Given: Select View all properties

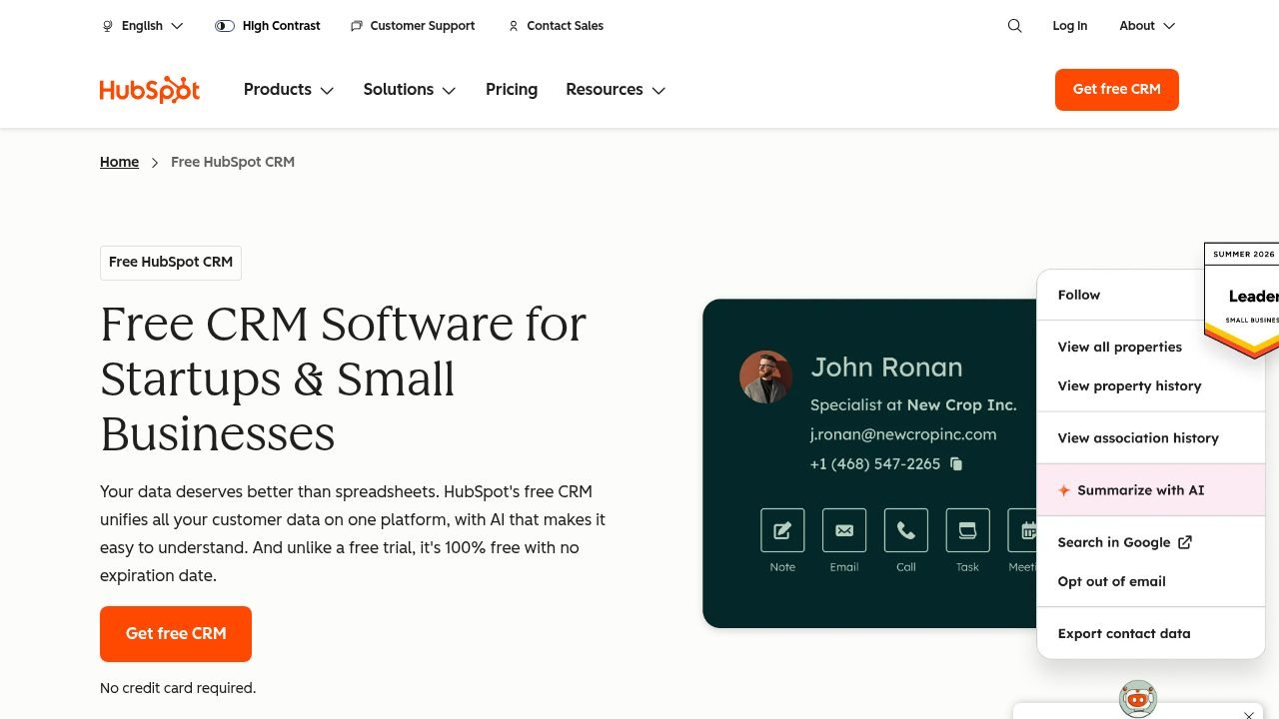Looking at the screenshot, I should 1120,347.
